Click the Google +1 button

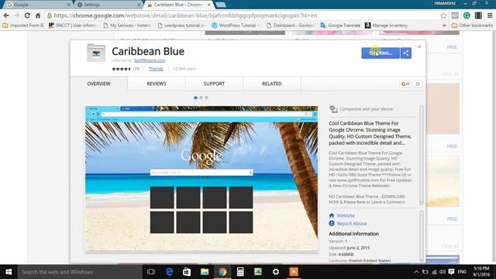tap(405, 84)
